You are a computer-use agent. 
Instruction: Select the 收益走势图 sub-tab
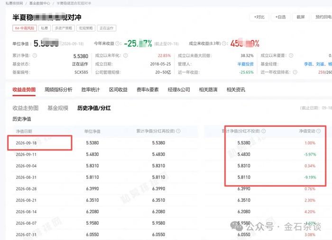pyautogui.click(x=26, y=108)
